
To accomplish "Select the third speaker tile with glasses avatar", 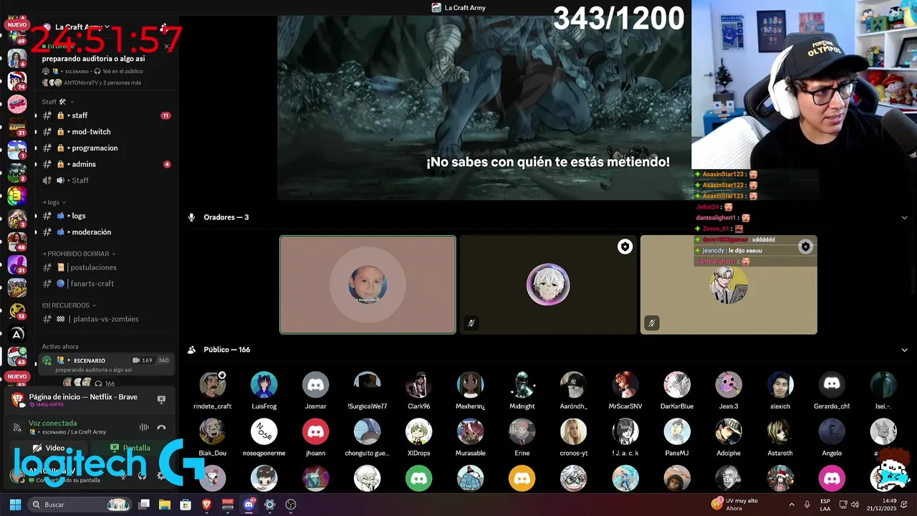I will click(x=729, y=285).
